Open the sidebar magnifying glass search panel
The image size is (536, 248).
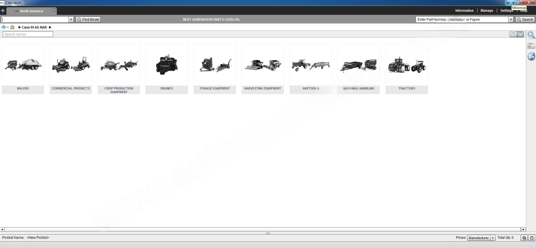point(531,35)
